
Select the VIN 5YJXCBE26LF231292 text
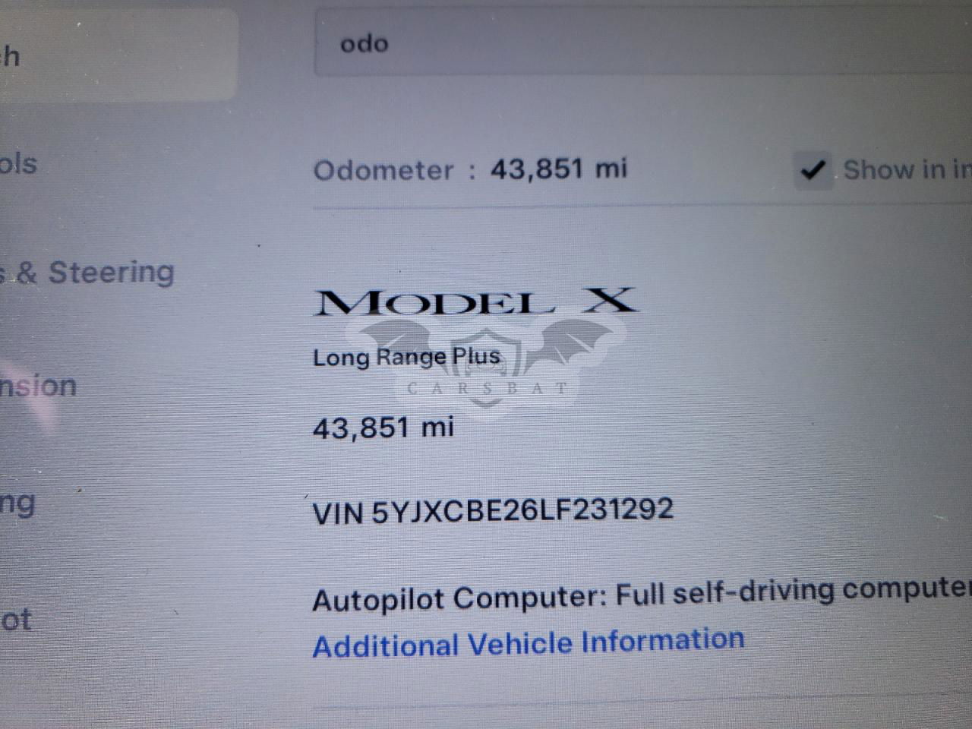point(493,510)
